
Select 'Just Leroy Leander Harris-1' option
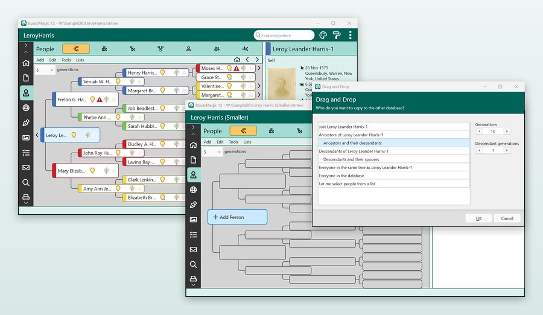pos(394,127)
